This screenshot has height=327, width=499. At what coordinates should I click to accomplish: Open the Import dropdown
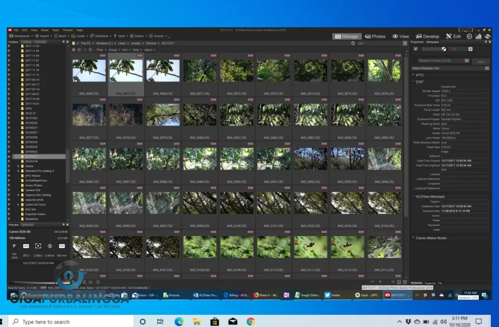coord(43,36)
